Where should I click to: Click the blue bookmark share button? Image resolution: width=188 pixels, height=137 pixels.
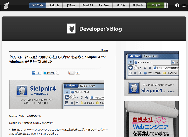click(x=34, y=73)
